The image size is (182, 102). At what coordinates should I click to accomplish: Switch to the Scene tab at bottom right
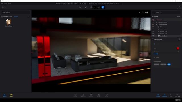158,95
